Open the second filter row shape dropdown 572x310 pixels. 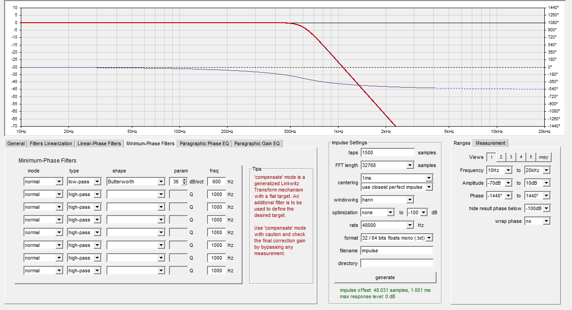coord(136,194)
